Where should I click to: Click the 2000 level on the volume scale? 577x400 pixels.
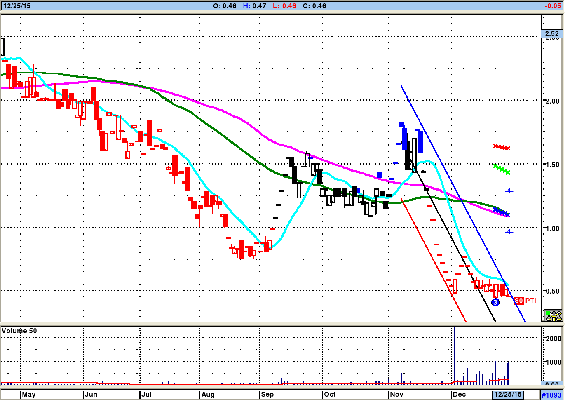[x=554, y=339]
